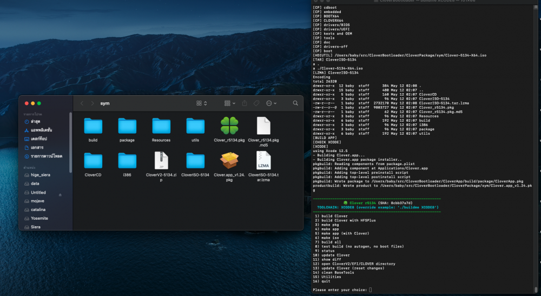Select the utils folder icon

[195, 126]
